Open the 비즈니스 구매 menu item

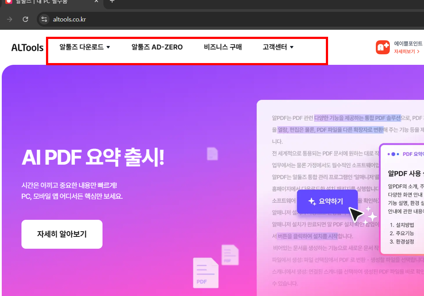point(222,47)
